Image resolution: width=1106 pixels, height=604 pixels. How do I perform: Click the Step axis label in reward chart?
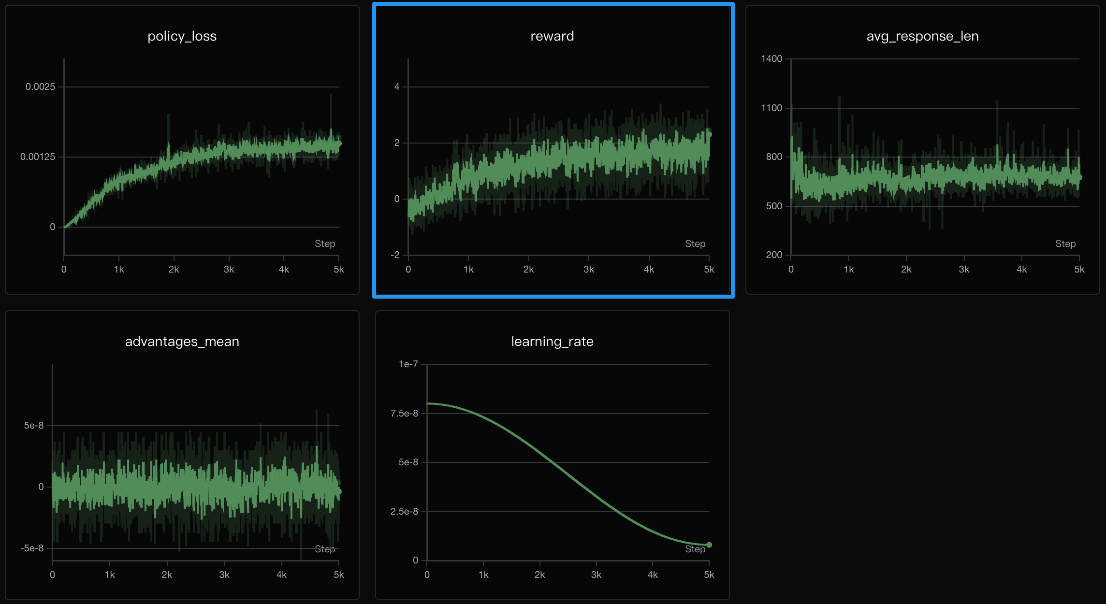pos(695,244)
